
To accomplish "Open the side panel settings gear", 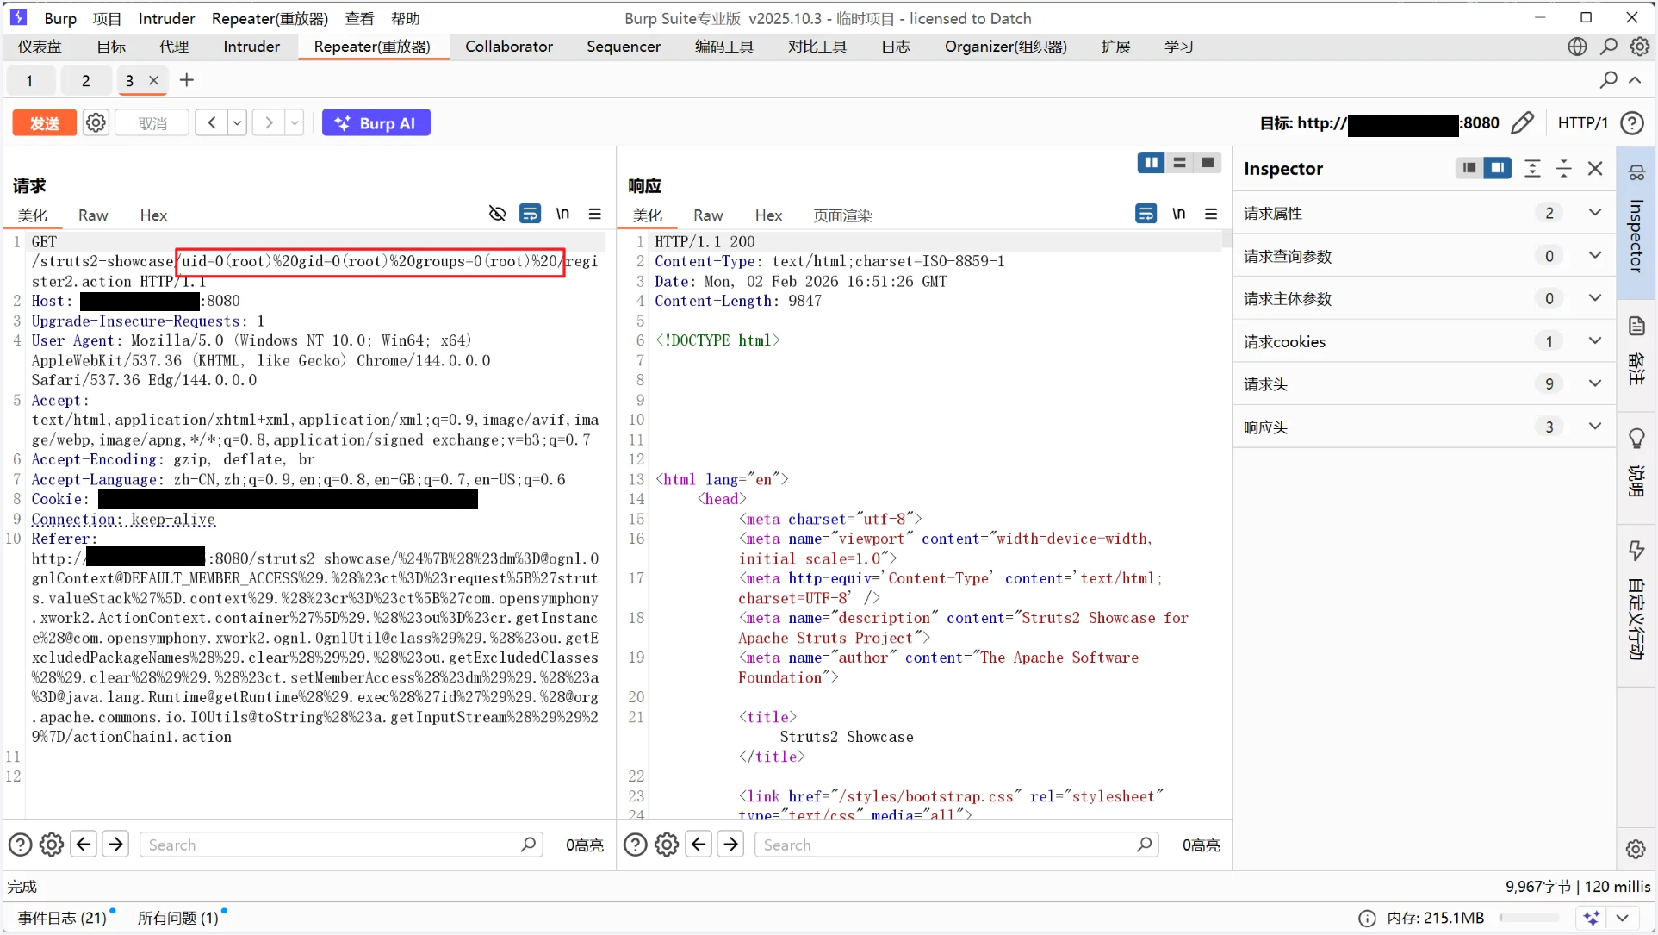I will [1636, 849].
